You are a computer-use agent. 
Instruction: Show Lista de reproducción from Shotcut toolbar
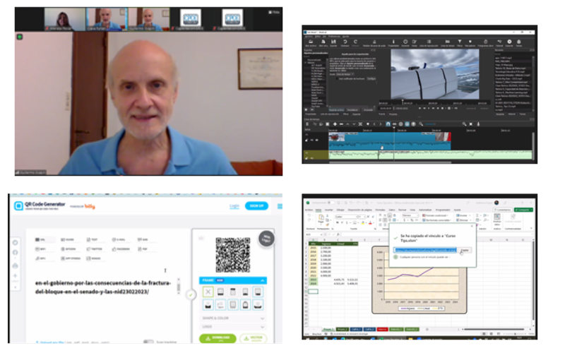coord(429,42)
